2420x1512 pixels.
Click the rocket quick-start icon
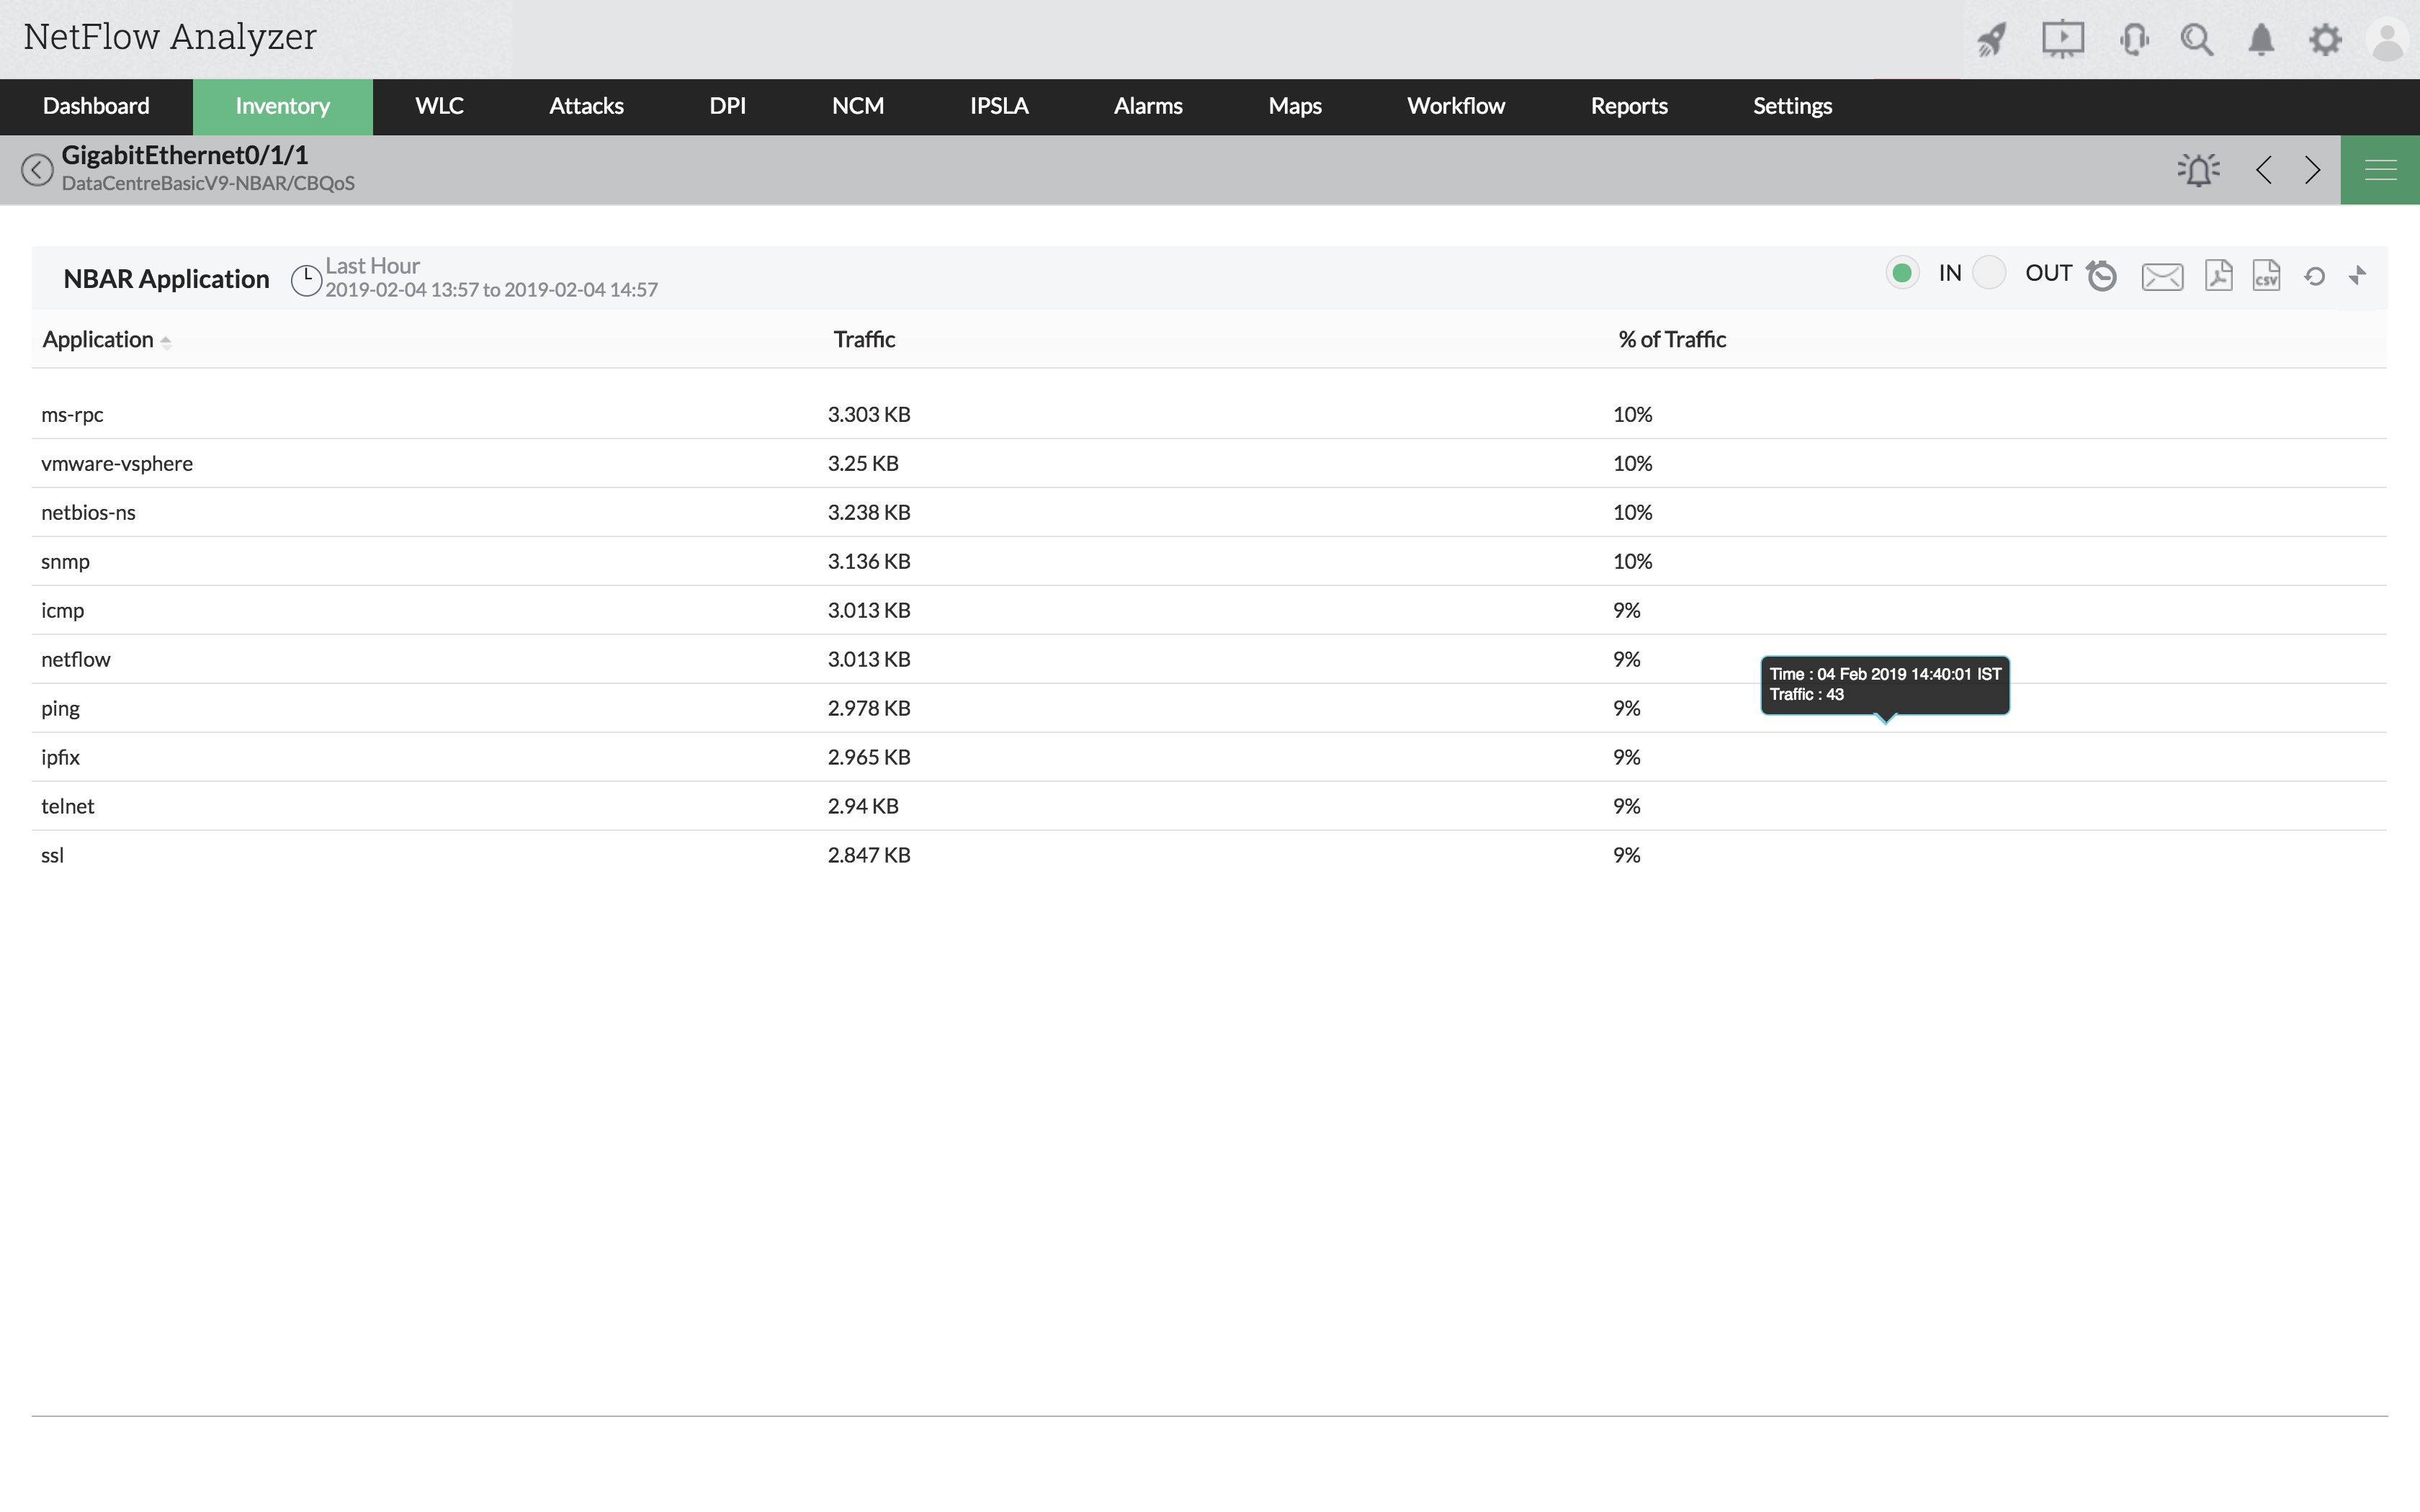pyautogui.click(x=1991, y=40)
